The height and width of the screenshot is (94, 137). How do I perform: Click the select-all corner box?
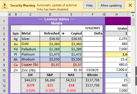(x=4, y=15)
